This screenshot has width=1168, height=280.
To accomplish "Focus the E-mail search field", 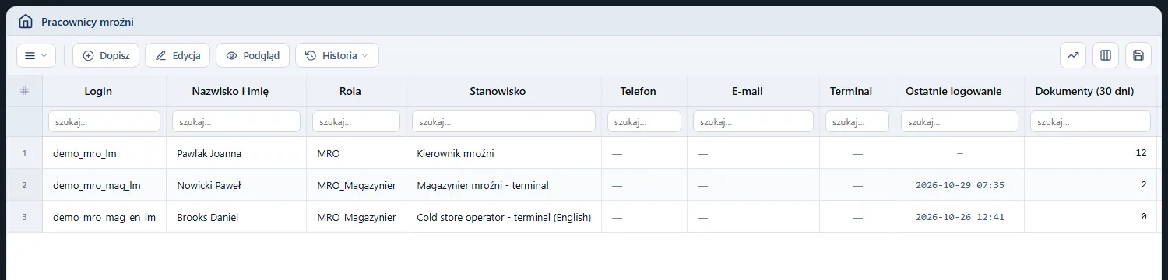I will point(753,121).
